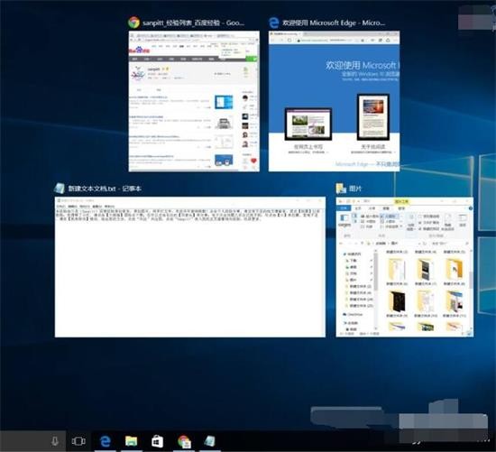This screenshot has height=452, width=496.
Task: Open Google Chrome from the taskbar
Action: click(184, 441)
